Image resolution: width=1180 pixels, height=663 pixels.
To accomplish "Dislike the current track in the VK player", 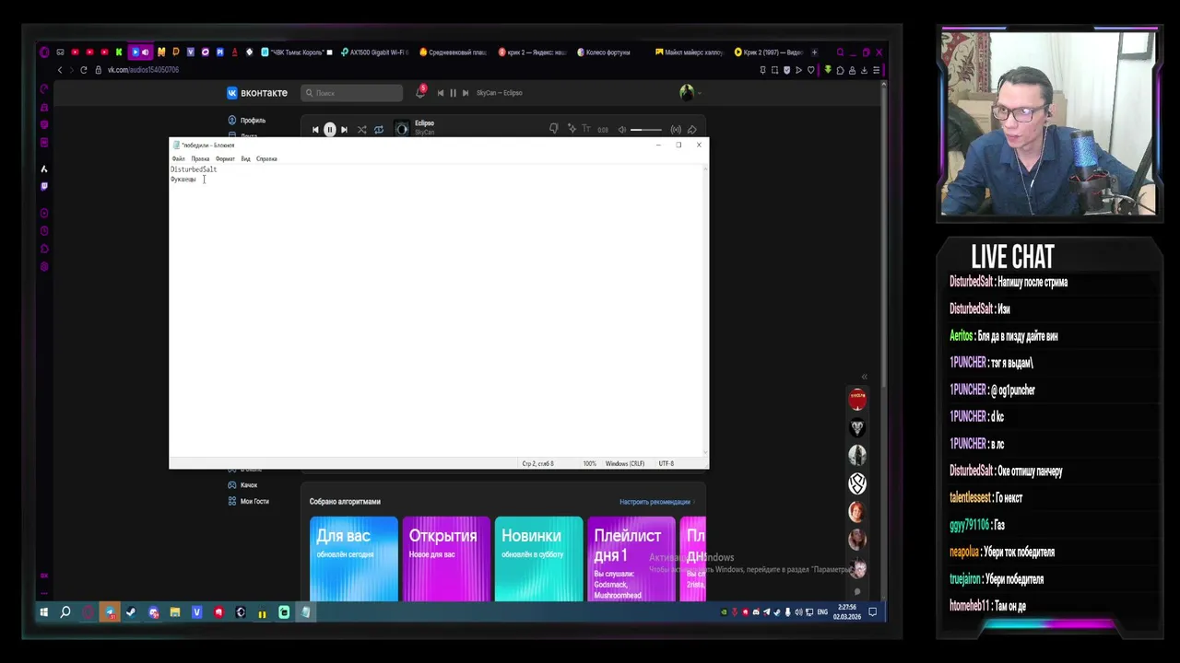I will (553, 129).
